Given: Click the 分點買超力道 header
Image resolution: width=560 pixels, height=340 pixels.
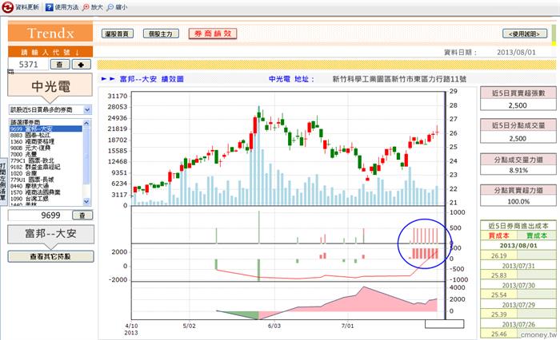Looking at the screenshot, I should pos(518,191).
